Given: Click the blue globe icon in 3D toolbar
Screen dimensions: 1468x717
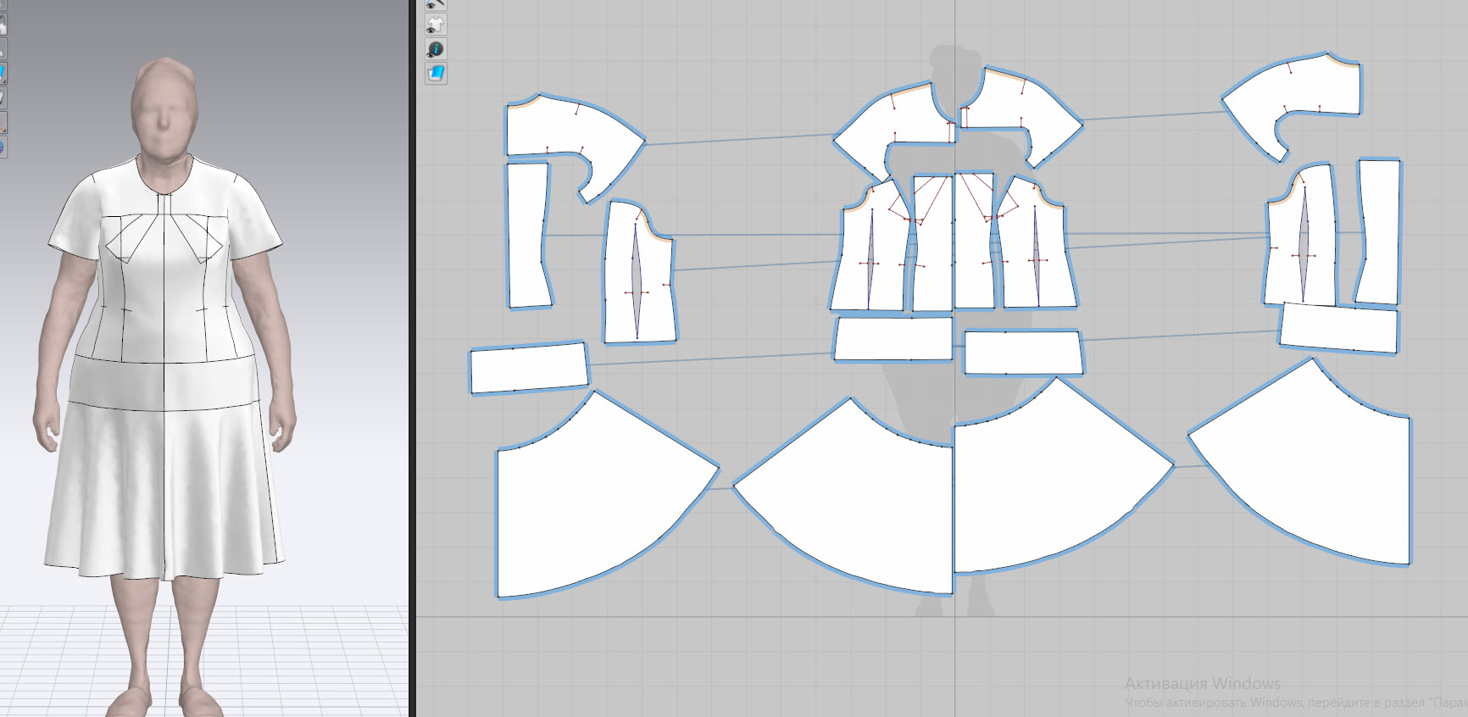Looking at the screenshot, I should pyautogui.click(x=2, y=147).
